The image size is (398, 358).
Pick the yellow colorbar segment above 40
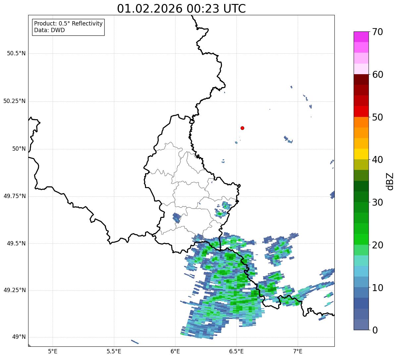361,154
